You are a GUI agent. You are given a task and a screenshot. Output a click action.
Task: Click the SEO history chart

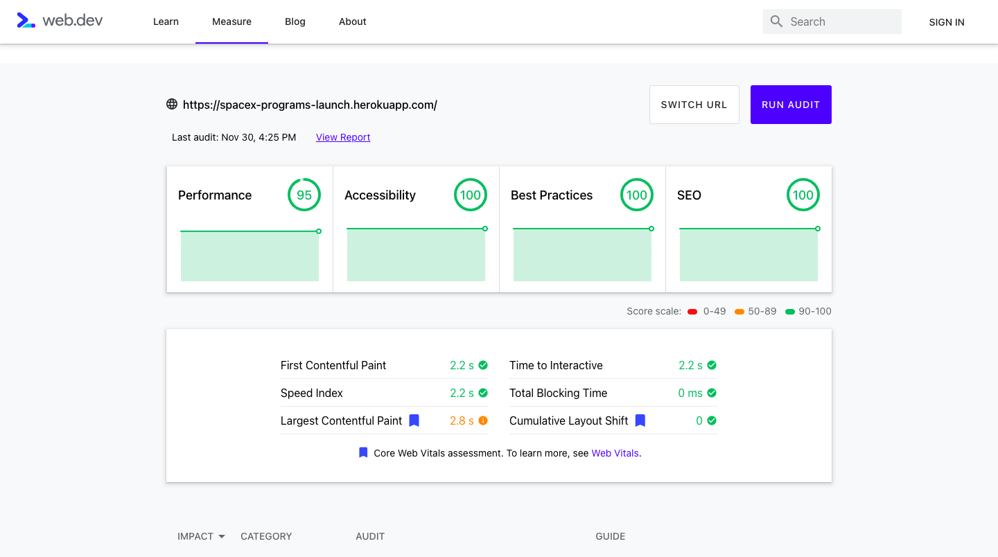tap(748, 254)
